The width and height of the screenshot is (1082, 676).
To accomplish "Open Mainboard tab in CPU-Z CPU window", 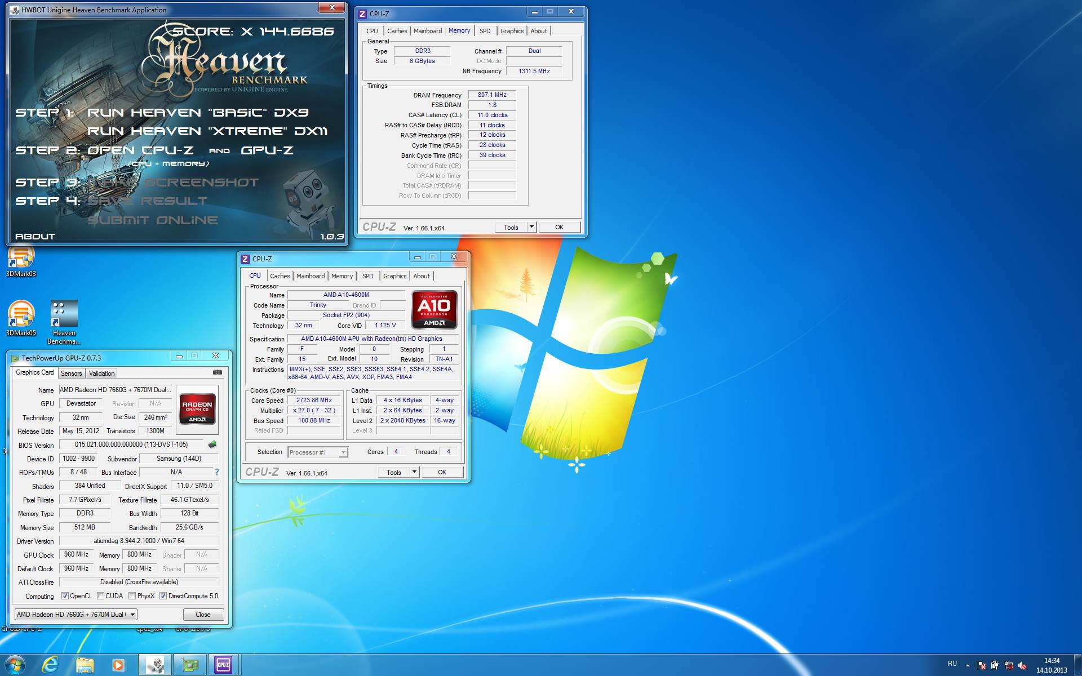I will (x=311, y=276).
